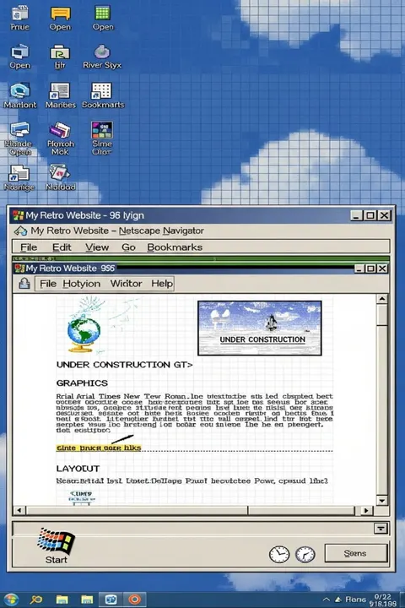Open the Help menu
Viewport: 405px width, 608px height.
pyautogui.click(x=162, y=284)
